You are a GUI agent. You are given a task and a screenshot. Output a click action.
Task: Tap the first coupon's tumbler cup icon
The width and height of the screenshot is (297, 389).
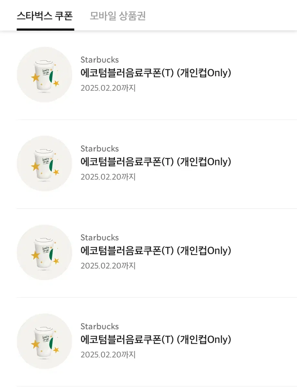[44, 75]
